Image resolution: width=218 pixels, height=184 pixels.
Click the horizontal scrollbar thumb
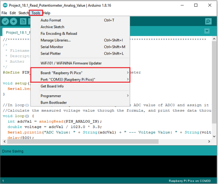[x=83, y=142]
